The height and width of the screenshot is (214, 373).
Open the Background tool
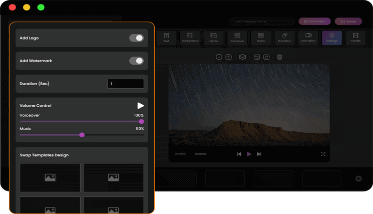(x=190, y=38)
